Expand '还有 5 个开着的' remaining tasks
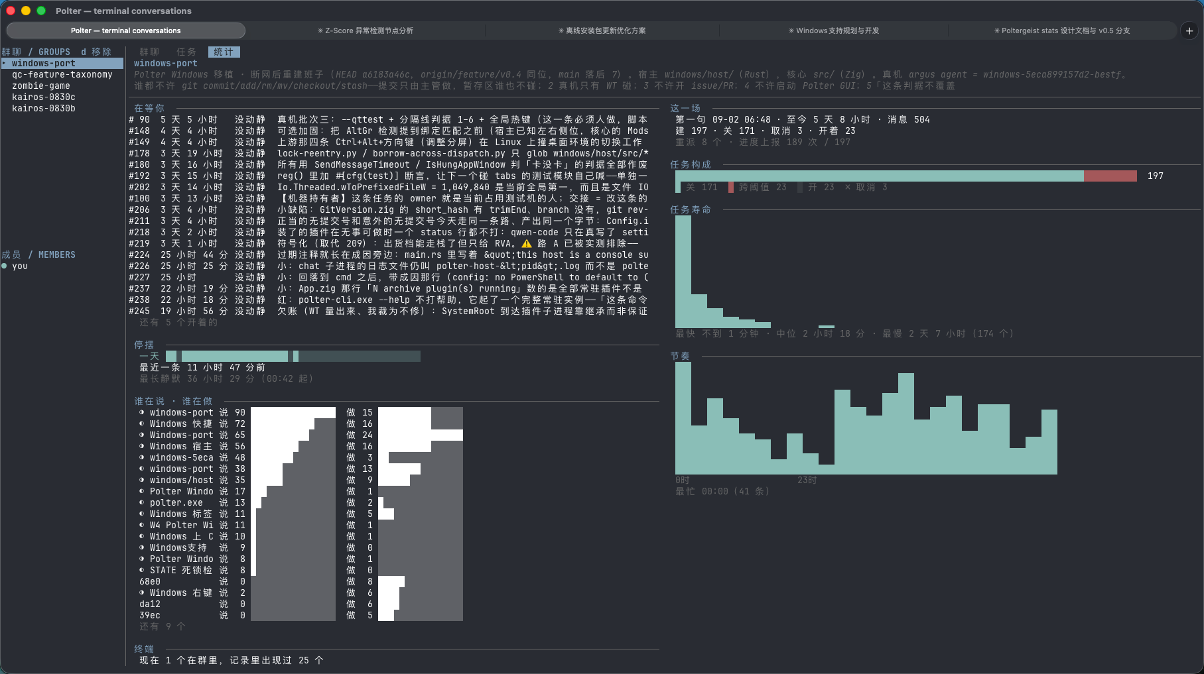This screenshot has width=1204, height=674. 178,322
